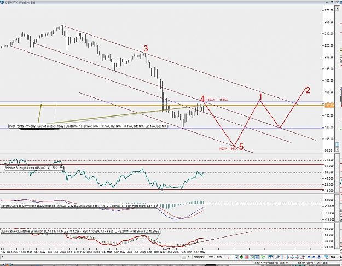The image size is (342, 266).
Task: Click the first horizontal spacing icon after magnifier
Action: 282,257
